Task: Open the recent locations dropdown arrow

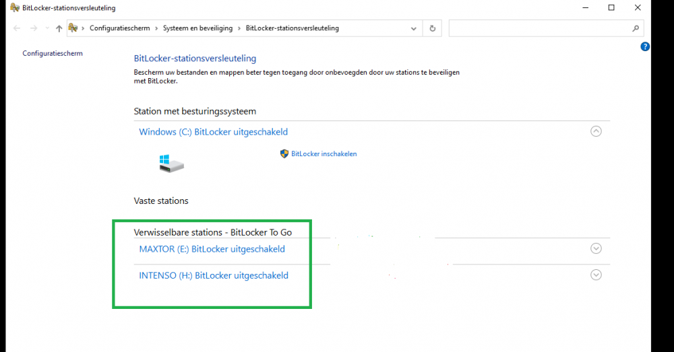Action: (47, 28)
